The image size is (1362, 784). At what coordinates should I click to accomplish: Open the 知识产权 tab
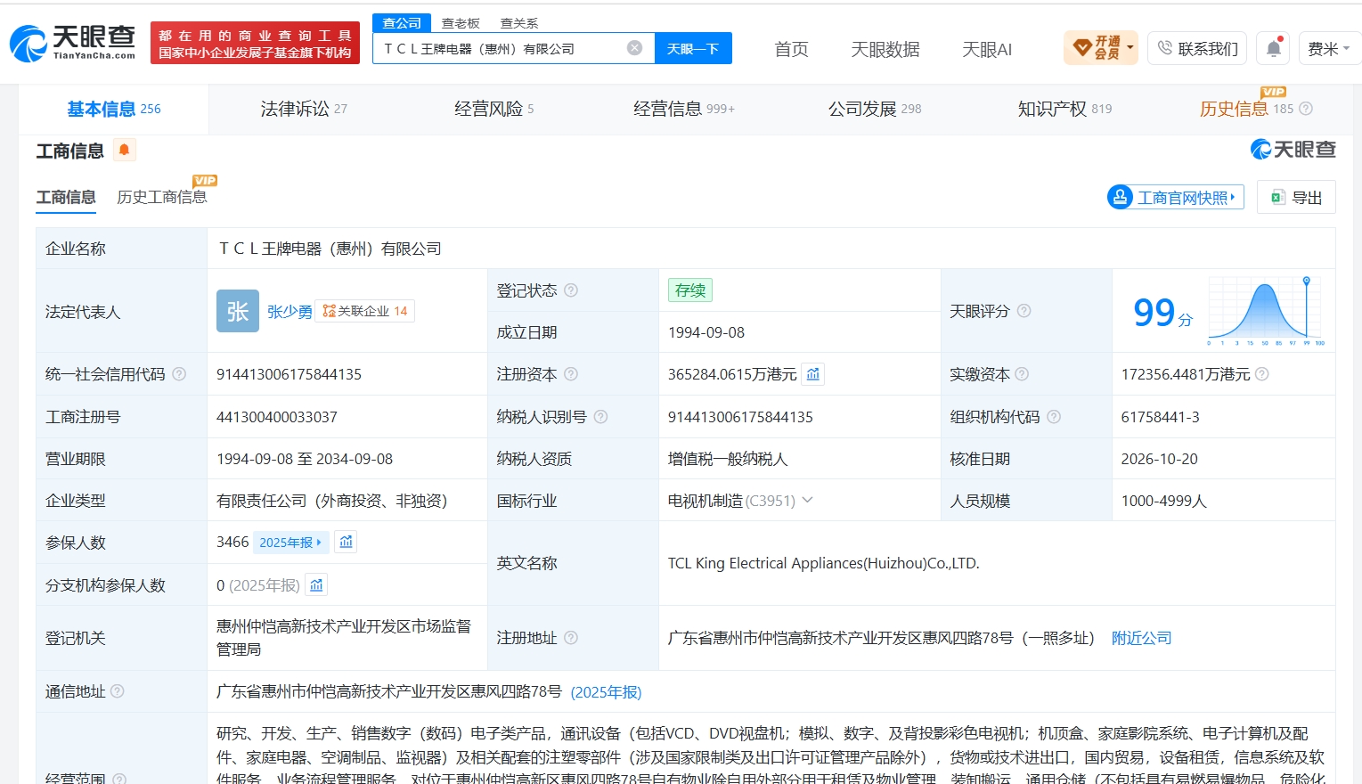coord(1064,109)
